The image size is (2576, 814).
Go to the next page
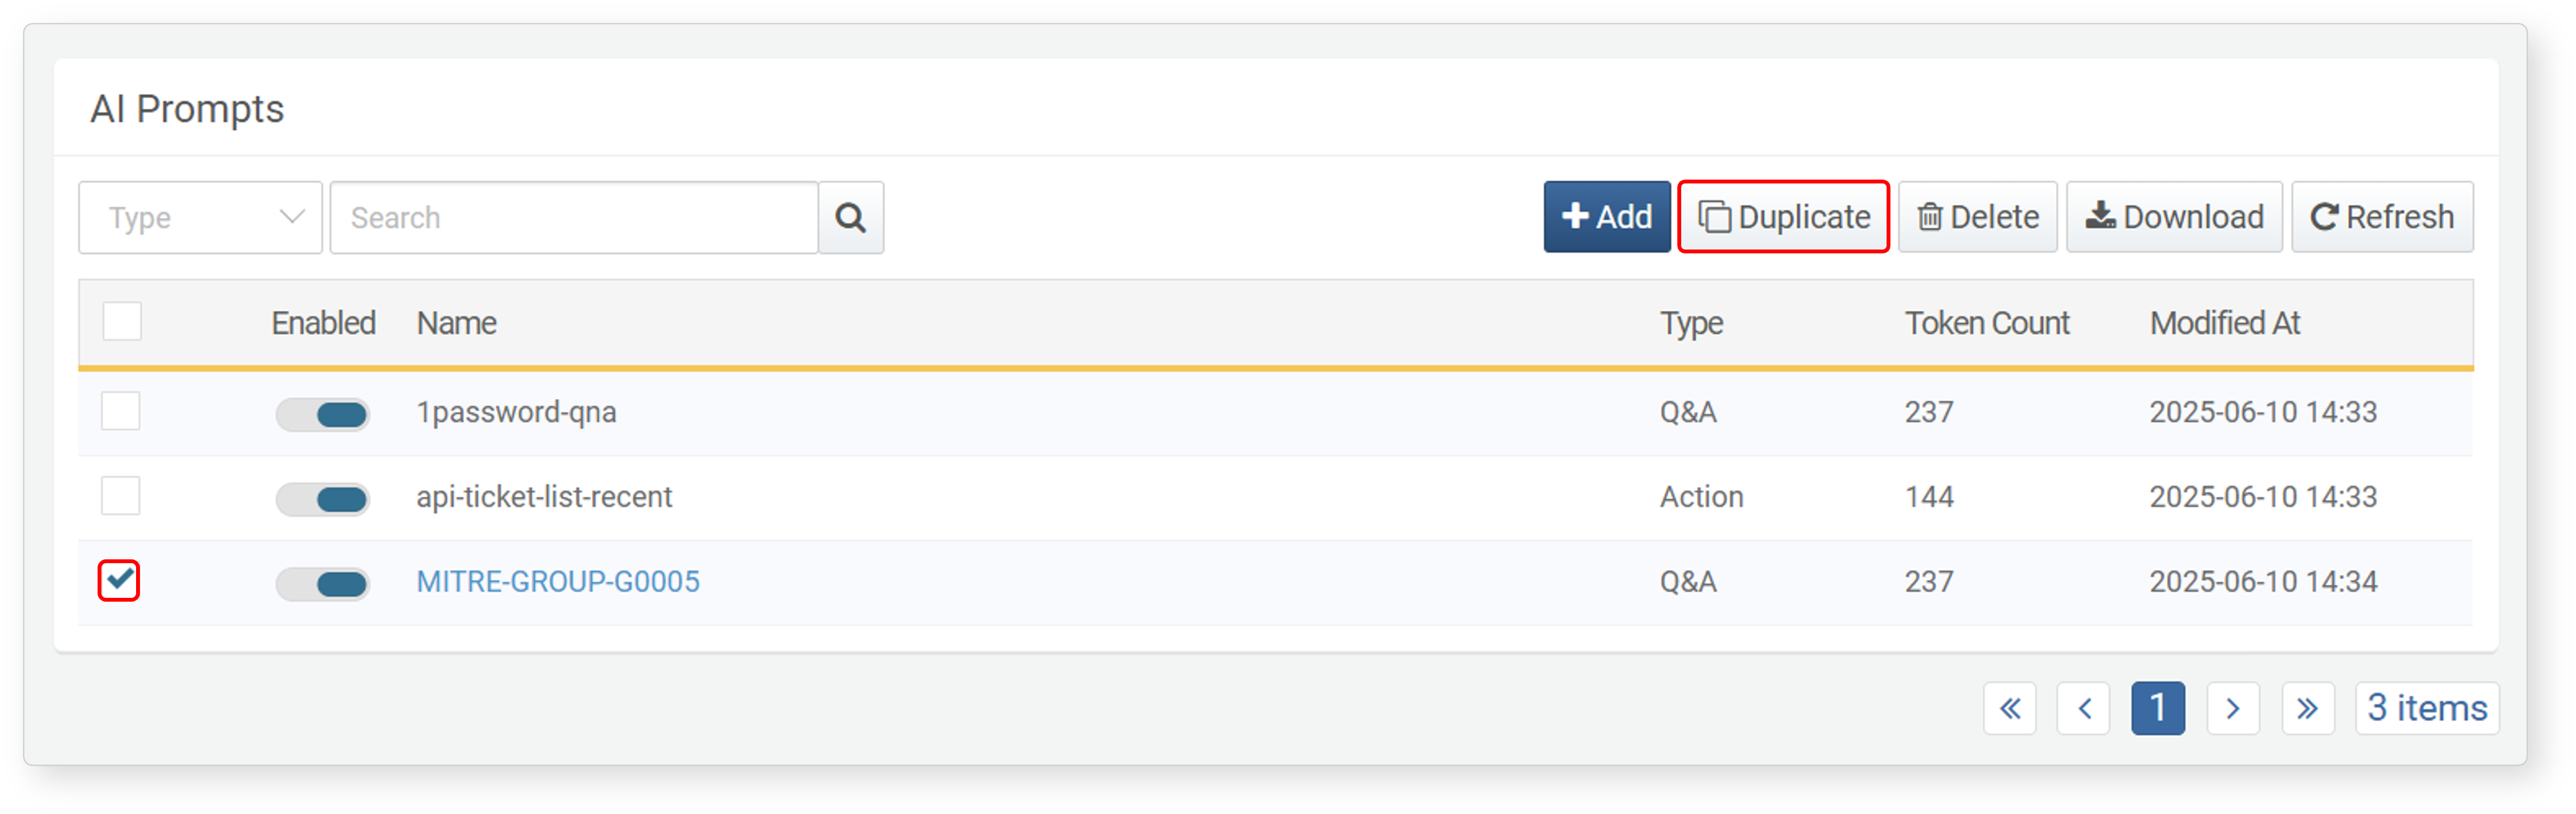(x=2233, y=708)
